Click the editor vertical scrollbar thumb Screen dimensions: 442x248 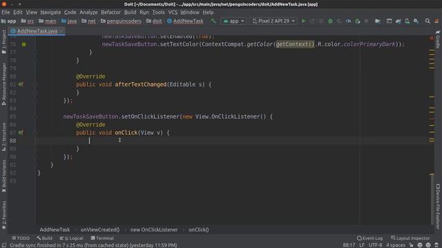tap(432, 199)
